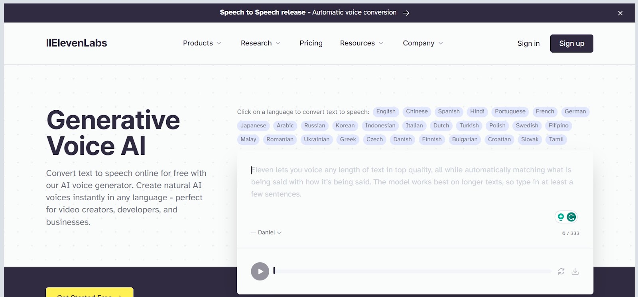Viewport: 638px width, 297px height.
Task: Expand the Company menu
Action: click(x=423, y=43)
